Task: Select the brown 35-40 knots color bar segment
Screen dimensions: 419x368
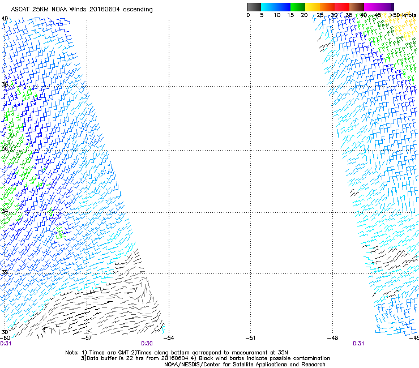Action: (357, 7)
